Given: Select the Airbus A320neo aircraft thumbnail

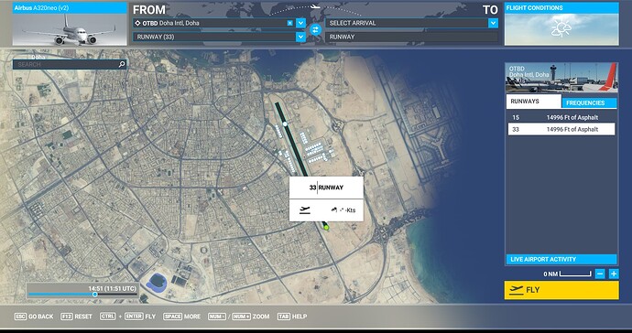Looking at the screenshot, I should 70,24.
